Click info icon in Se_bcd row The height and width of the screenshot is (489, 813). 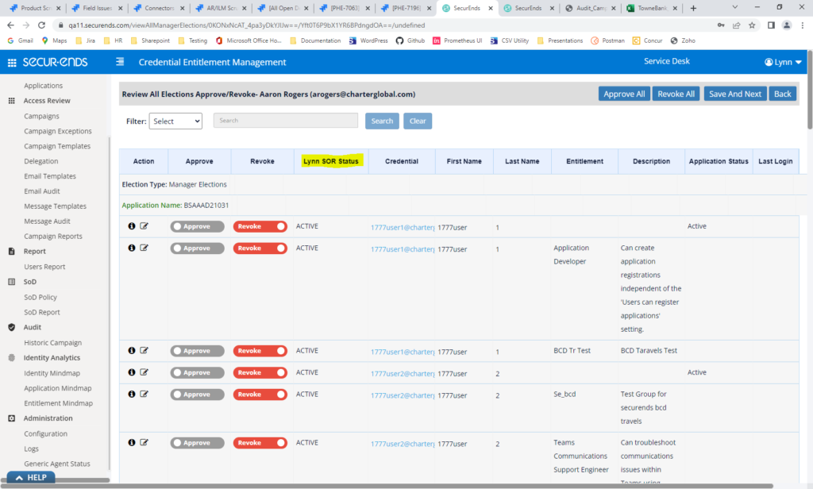pos(132,394)
